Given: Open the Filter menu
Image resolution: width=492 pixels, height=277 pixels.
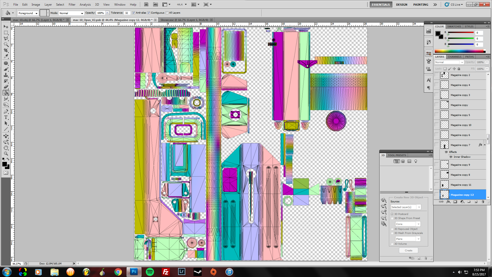Looking at the screenshot, I should [72, 5].
